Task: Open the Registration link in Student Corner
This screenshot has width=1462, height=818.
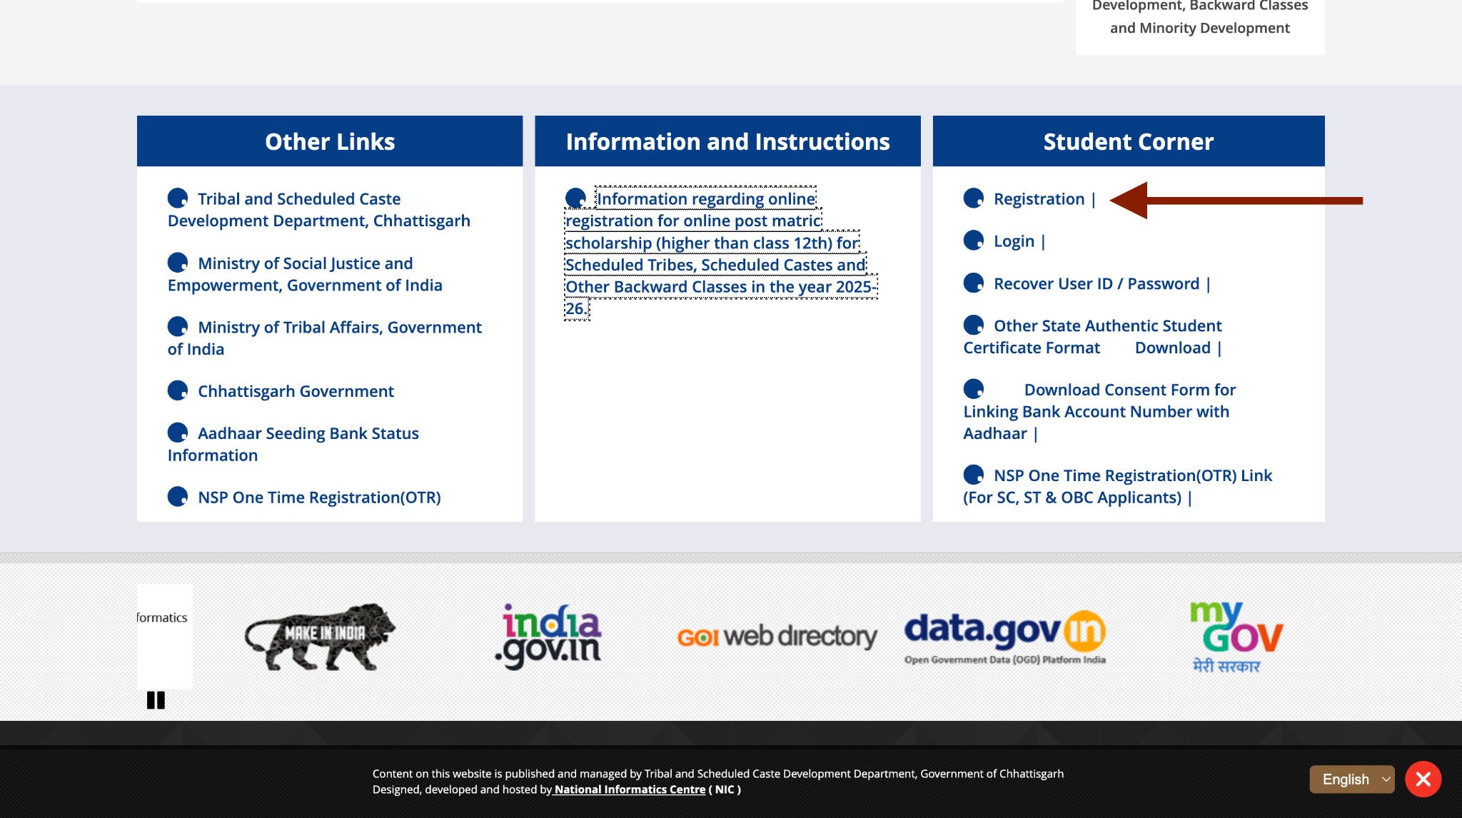Action: pos(1039,199)
